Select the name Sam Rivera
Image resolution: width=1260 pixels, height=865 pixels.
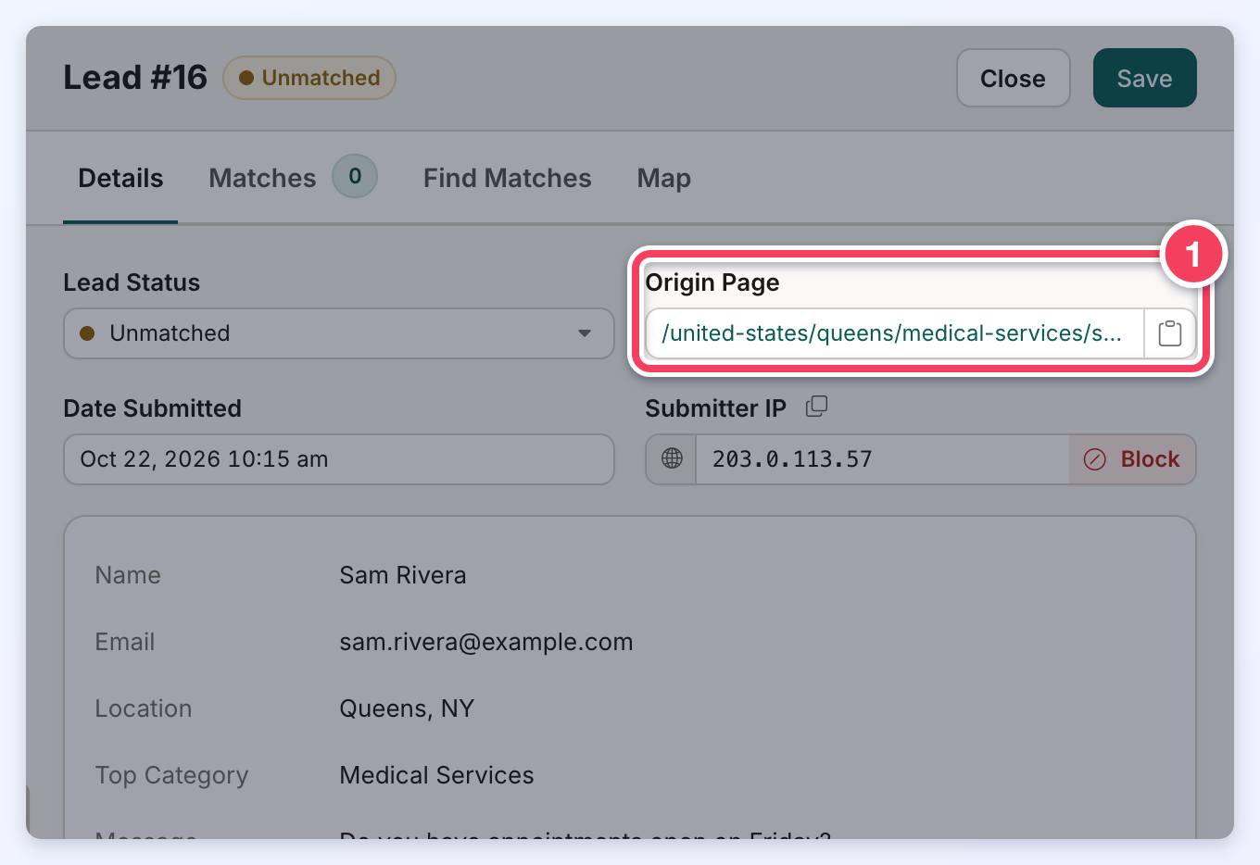tap(403, 575)
